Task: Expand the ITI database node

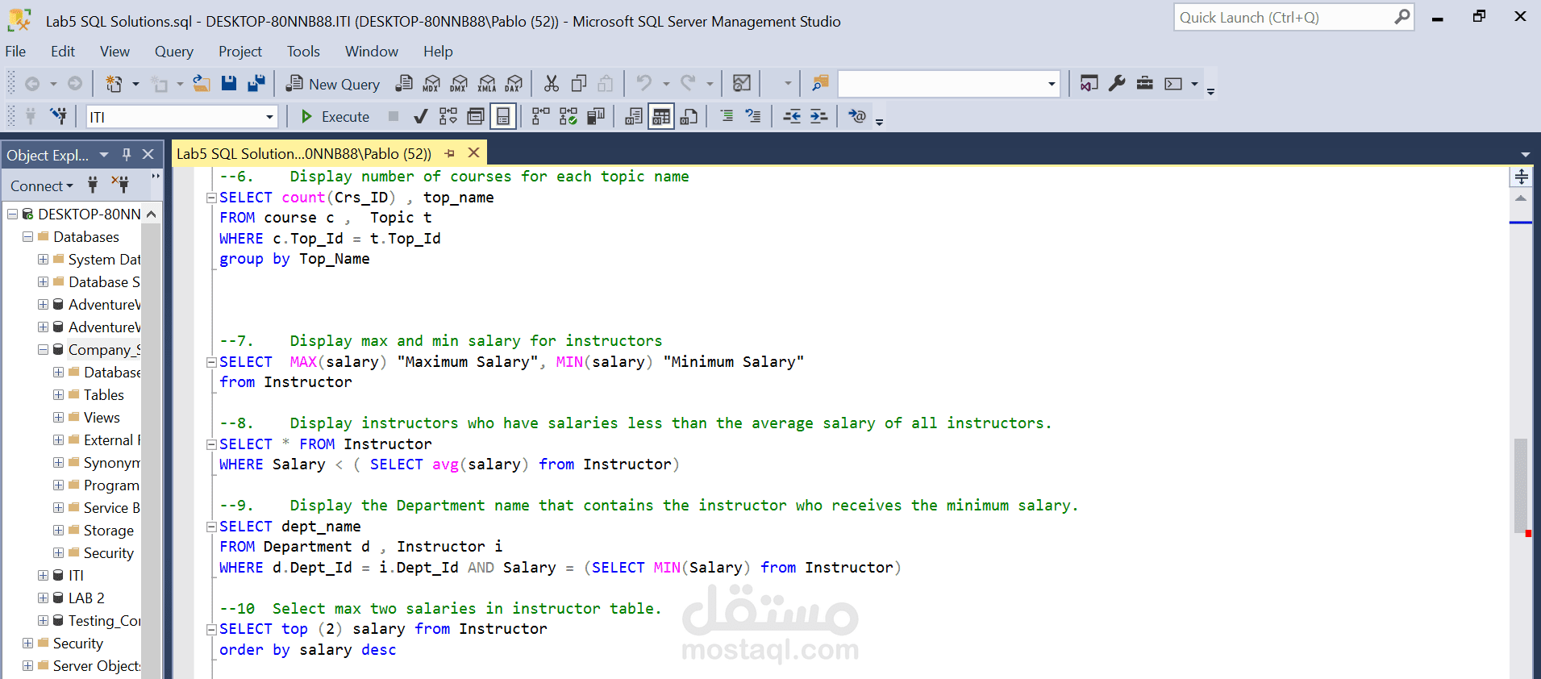Action: click(x=43, y=576)
